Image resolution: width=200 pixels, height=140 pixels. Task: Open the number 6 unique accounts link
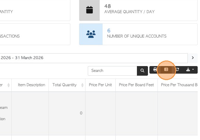109,31
